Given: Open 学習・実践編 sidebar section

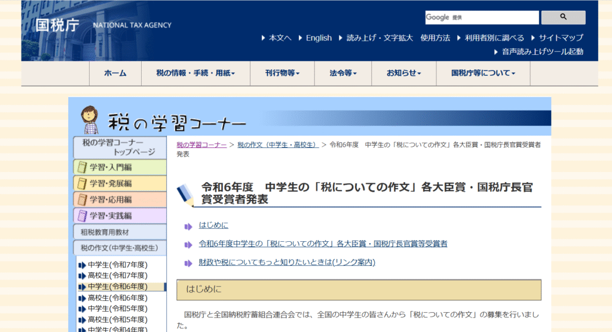Looking at the screenshot, I should (120, 216).
